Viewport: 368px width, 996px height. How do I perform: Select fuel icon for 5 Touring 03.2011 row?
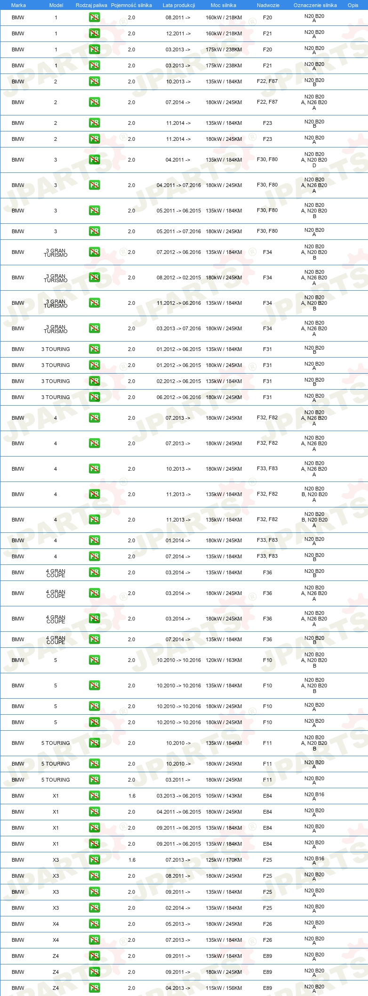tap(94, 780)
